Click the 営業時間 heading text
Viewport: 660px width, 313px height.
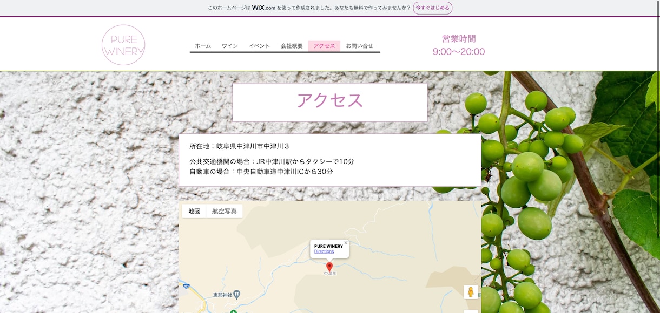click(x=459, y=38)
